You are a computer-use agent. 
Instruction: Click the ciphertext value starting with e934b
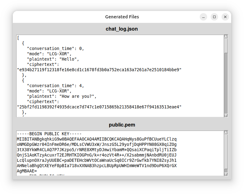pos(99,70)
